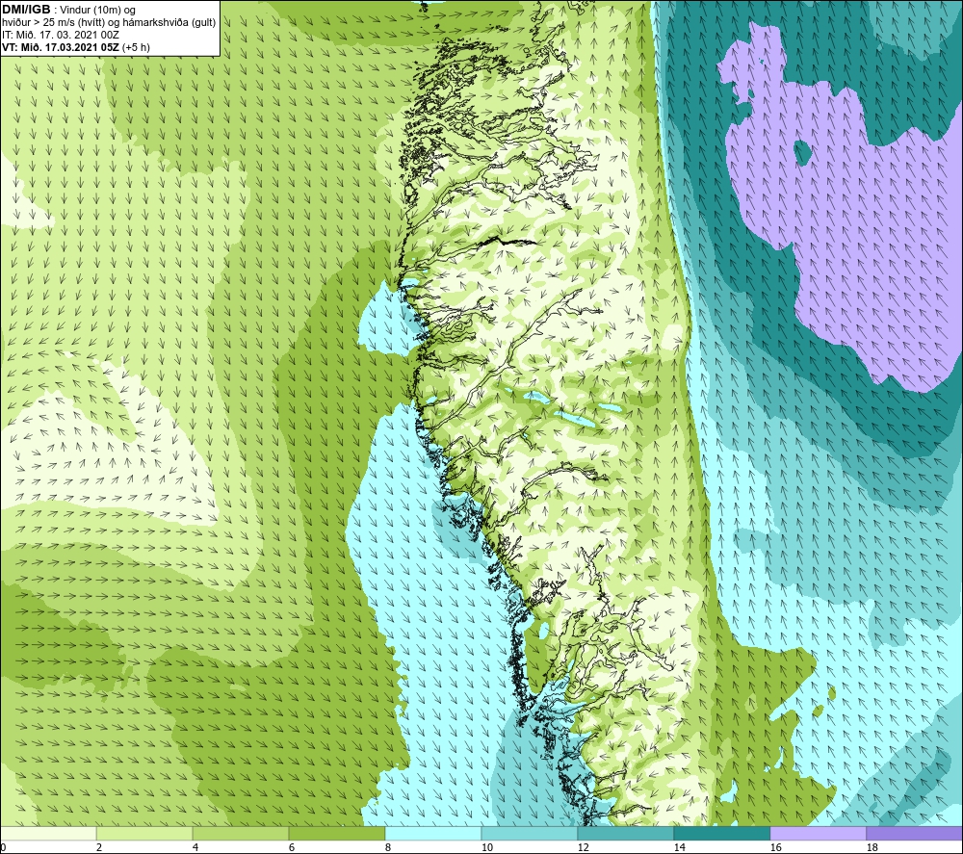Click the 'IT: Mið. 17. 03. 2021 00Z' line
This screenshot has width=963, height=854.
[x=60, y=35]
